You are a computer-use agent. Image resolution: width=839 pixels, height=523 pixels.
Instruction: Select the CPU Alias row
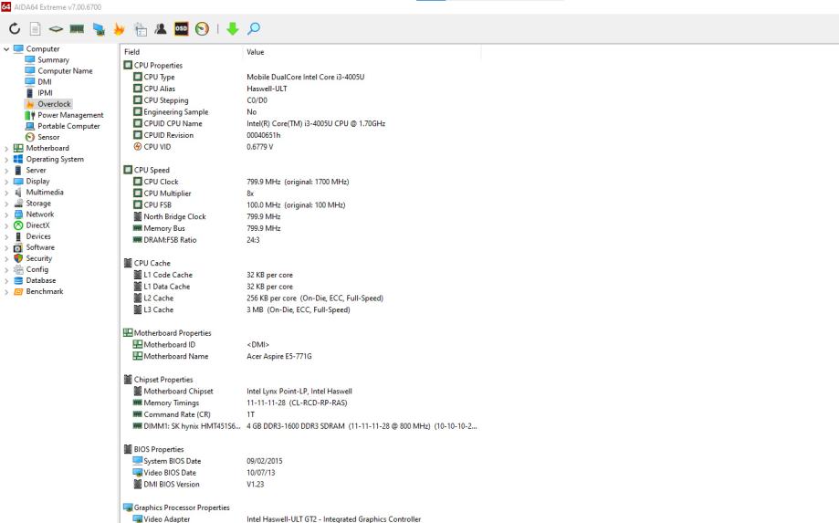[302, 89]
